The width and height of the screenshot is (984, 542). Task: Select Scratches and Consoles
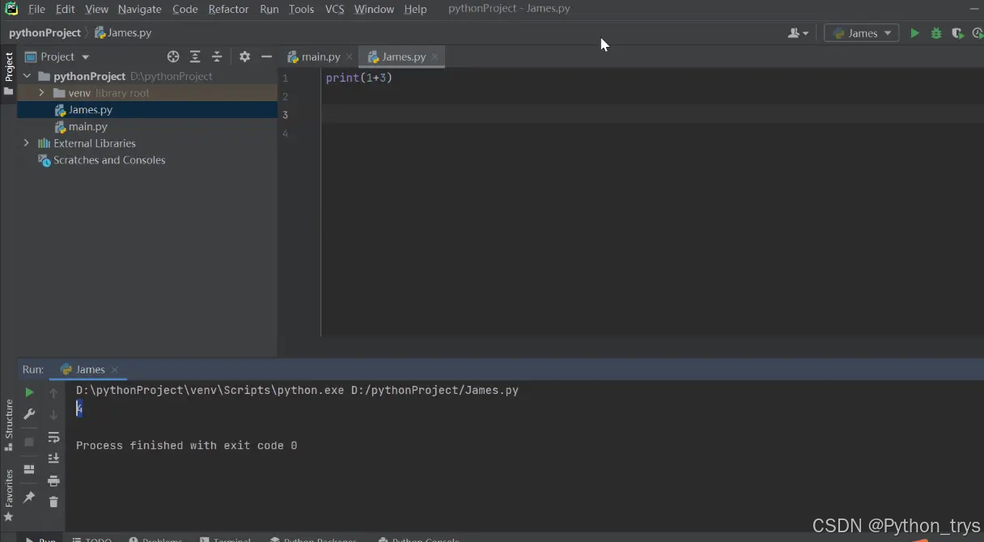[x=147, y=160]
